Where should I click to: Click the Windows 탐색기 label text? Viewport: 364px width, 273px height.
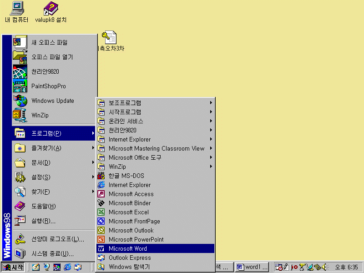pos(129,267)
